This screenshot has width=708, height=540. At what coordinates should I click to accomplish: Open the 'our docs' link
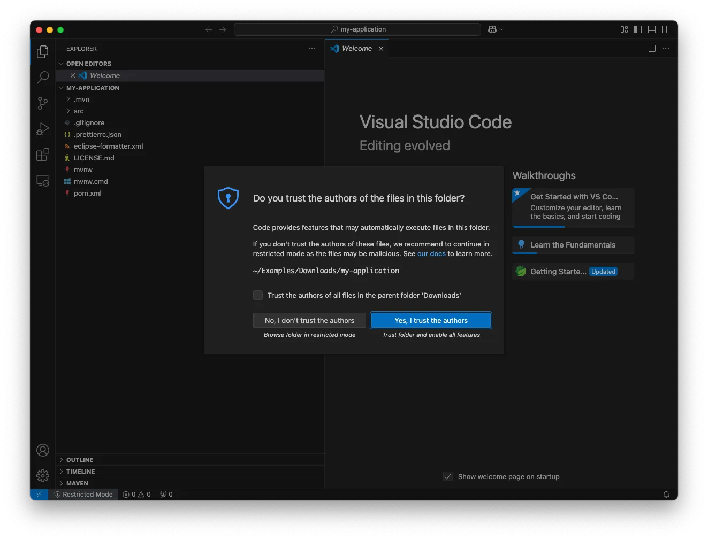point(431,253)
